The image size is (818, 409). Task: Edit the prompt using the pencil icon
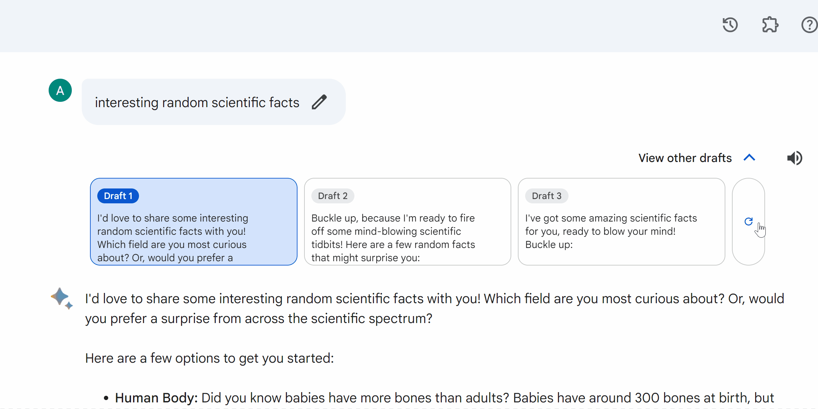point(319,102)
